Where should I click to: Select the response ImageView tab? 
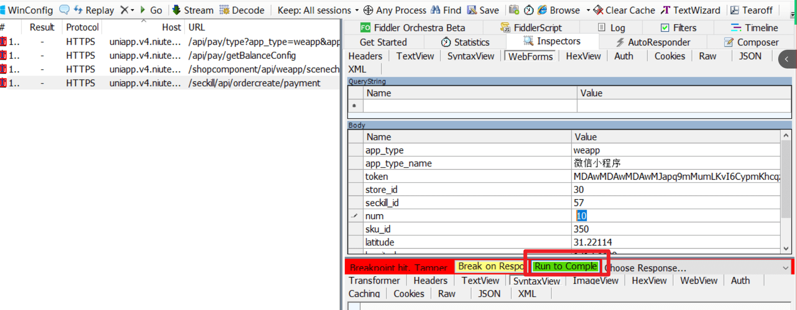click(595, 281)
